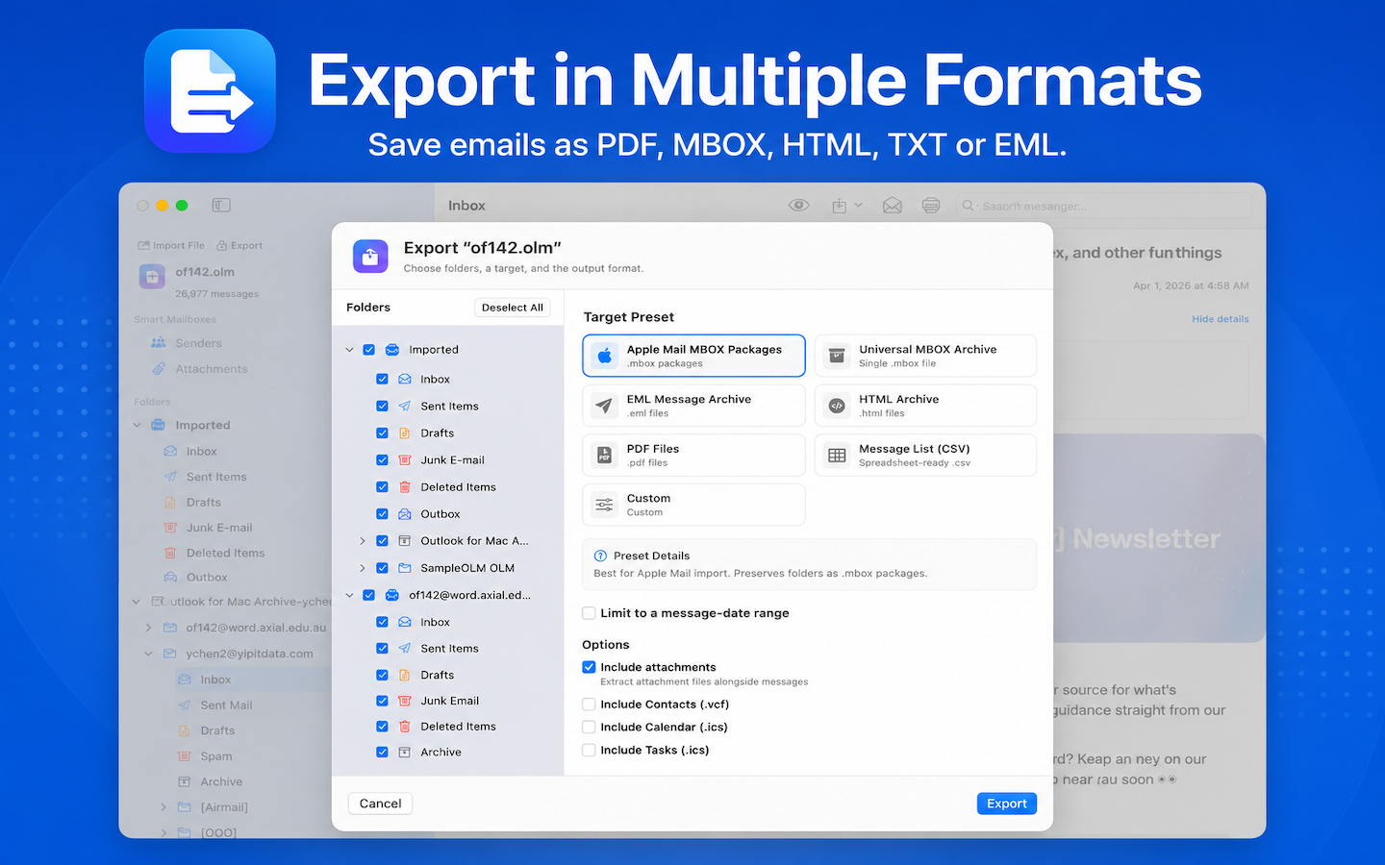This screenshot has width=1385, height=865.
Task: Uncheck the top Imported folder checkbox
Action: [368, 350]
